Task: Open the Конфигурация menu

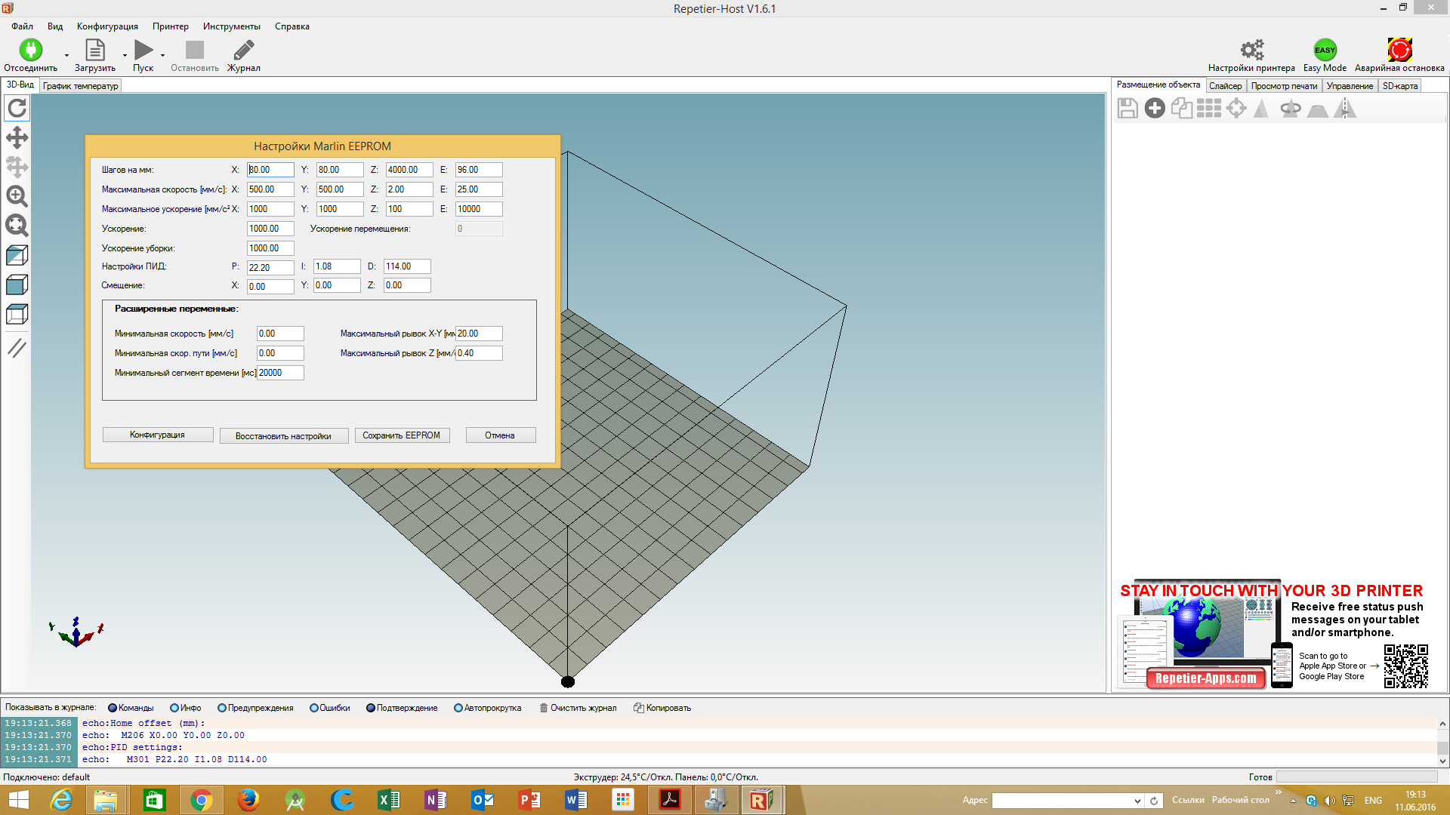Action: point(107,26)
